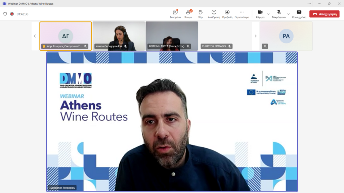
Task: Toggle the Κάμερα camera on
Action: pyautogui.click(x=260, y=14)
